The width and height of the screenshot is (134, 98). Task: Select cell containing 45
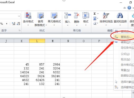click(x=22, y=64)
